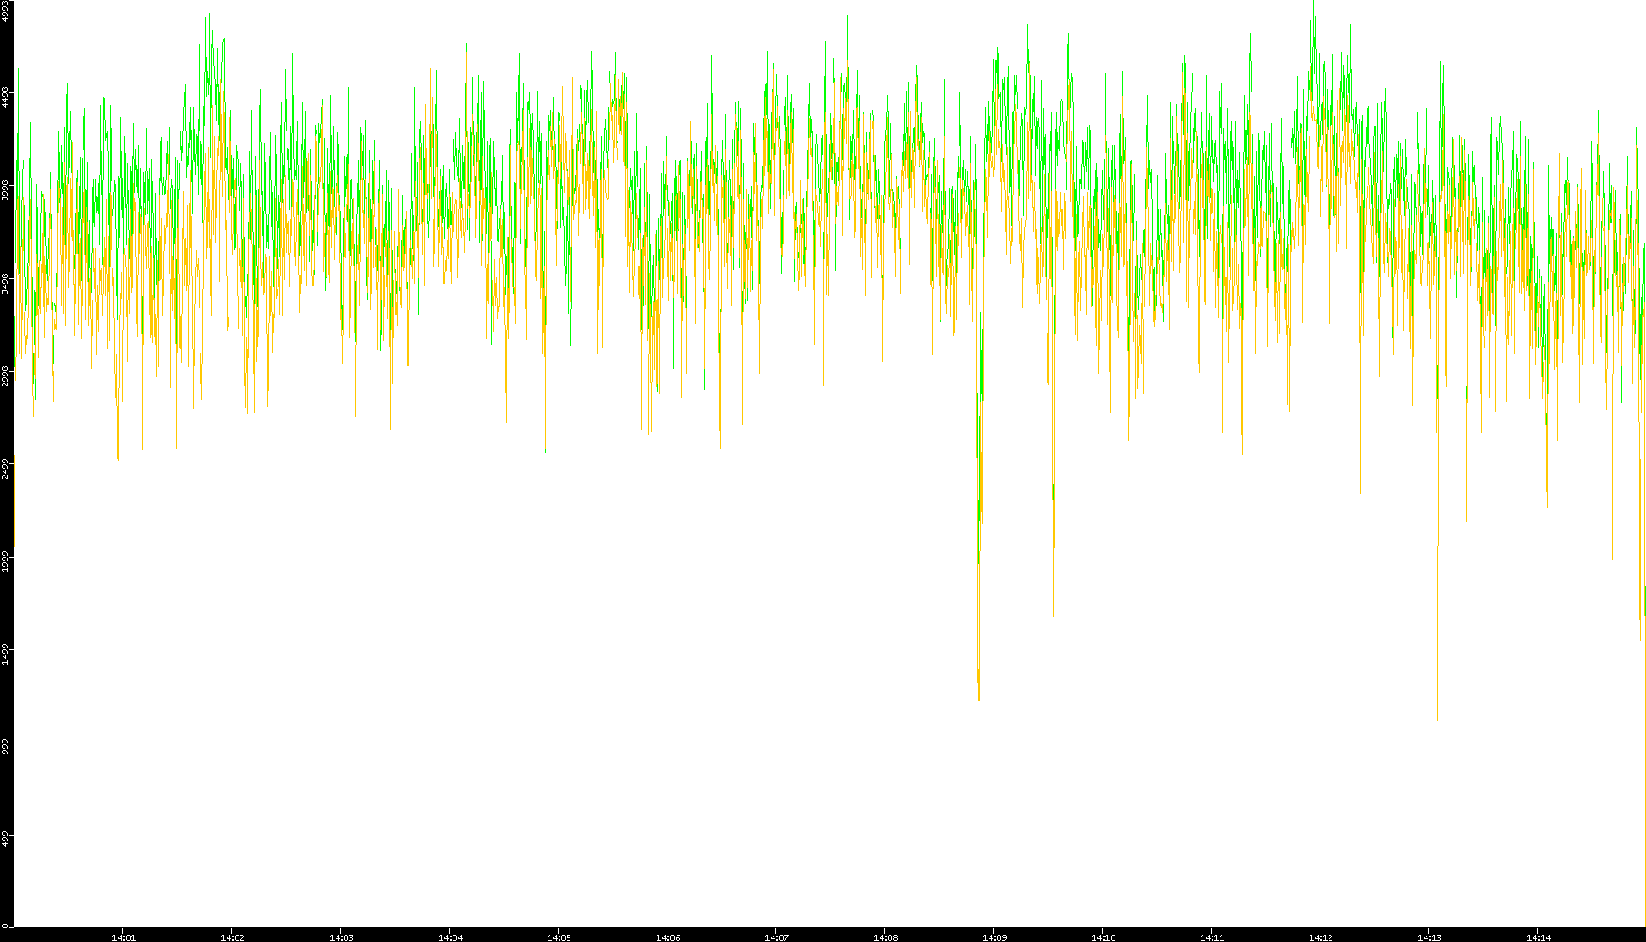Viewport: 1646px width, 942px height.
Task: Click the bottom of the deepest orange dip before 14:09
Action: 979,698
